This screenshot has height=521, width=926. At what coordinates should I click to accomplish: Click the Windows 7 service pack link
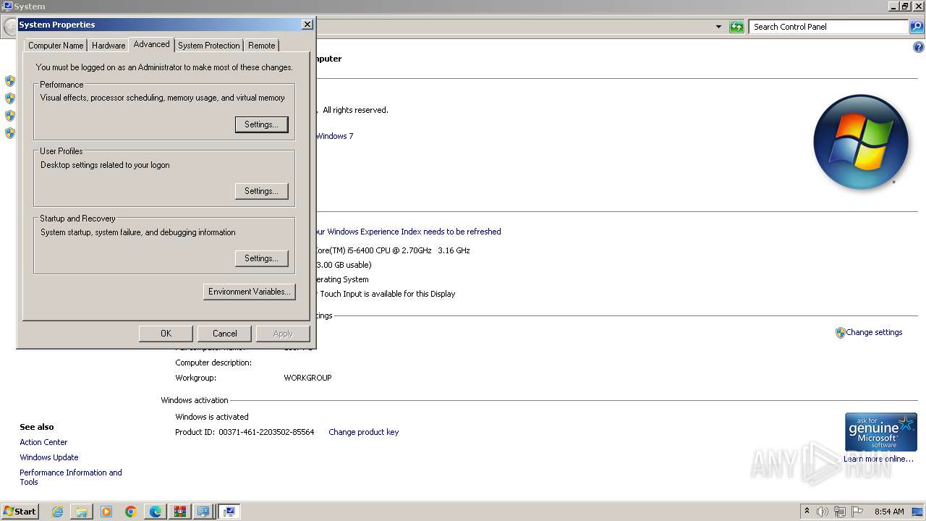(334, 136)
